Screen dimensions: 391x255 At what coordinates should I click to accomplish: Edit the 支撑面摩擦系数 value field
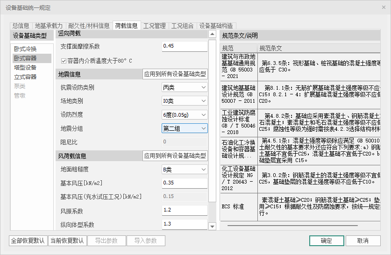click(x=185, y=46)
